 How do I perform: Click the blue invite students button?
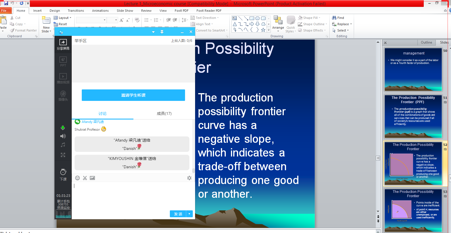point(133,95)
